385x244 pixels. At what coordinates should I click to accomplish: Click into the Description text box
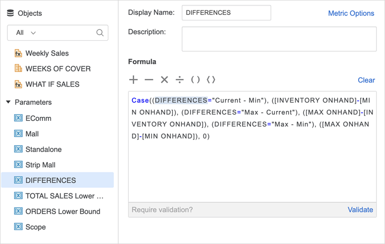click(279, 39)
